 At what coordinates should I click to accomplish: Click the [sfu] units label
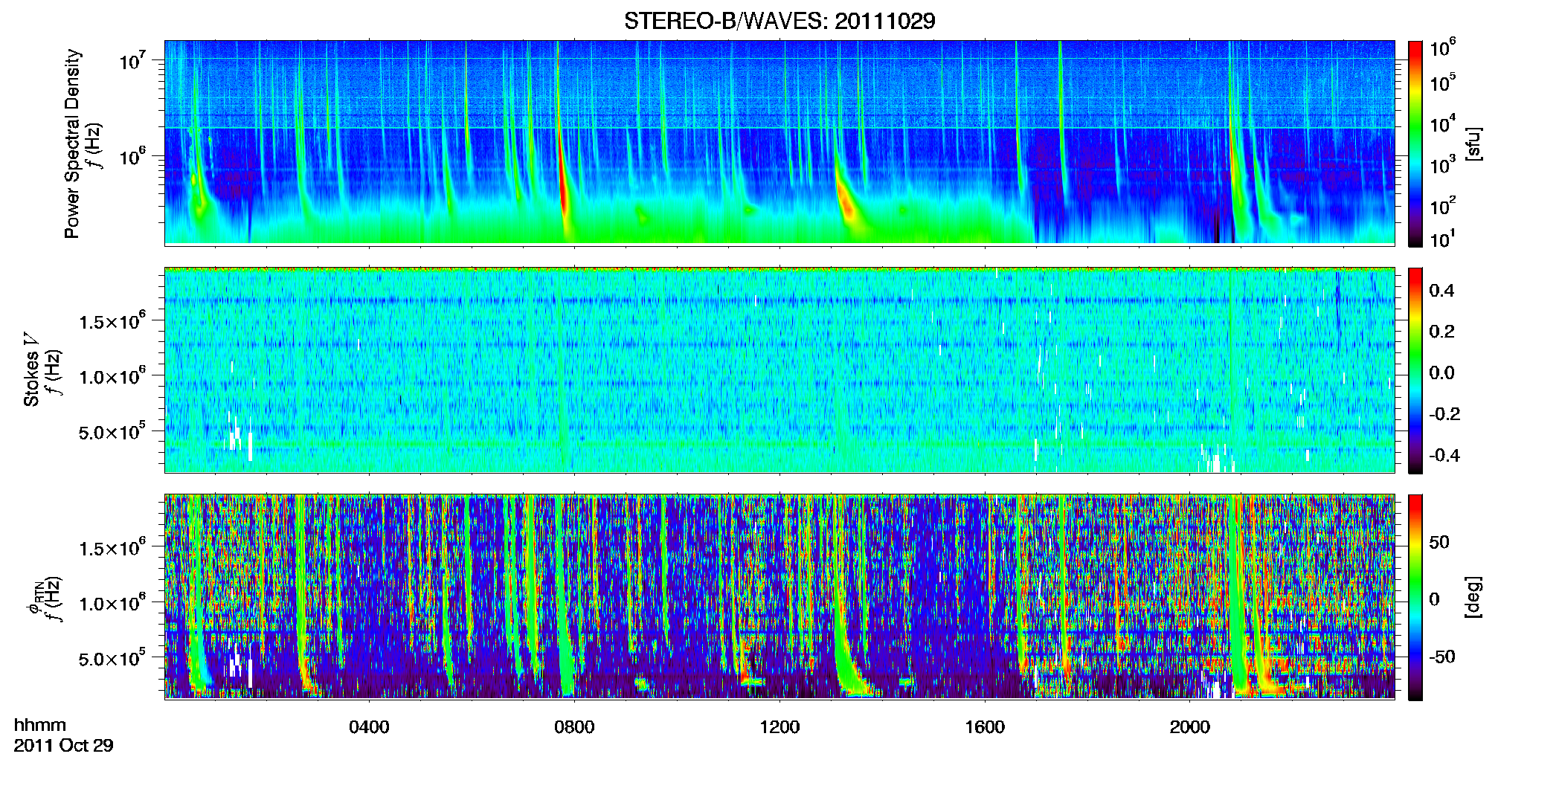1473,143
